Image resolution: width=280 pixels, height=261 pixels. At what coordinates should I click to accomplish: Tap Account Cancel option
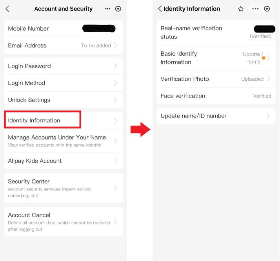pos(64,222)
